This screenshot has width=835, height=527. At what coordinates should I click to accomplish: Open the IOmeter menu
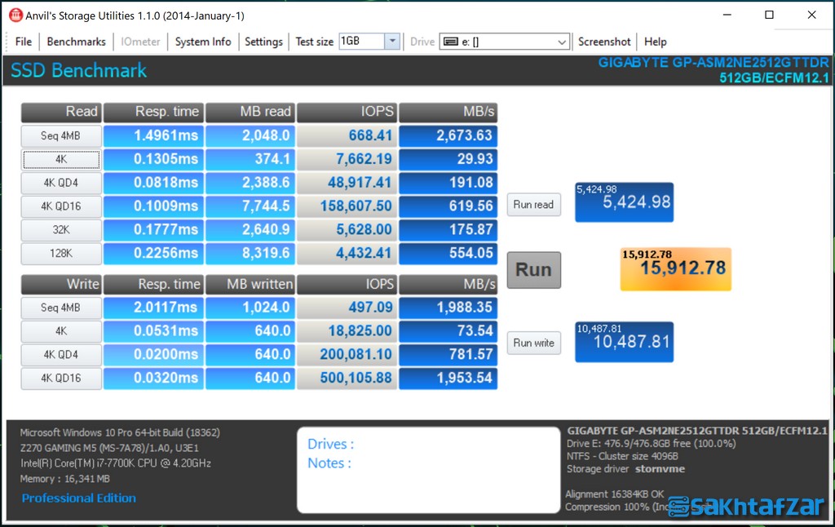(140, 42)
